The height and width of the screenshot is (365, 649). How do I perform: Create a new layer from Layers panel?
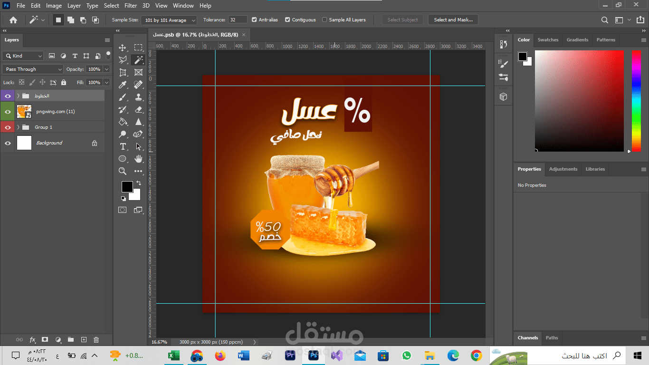point(84,339)
